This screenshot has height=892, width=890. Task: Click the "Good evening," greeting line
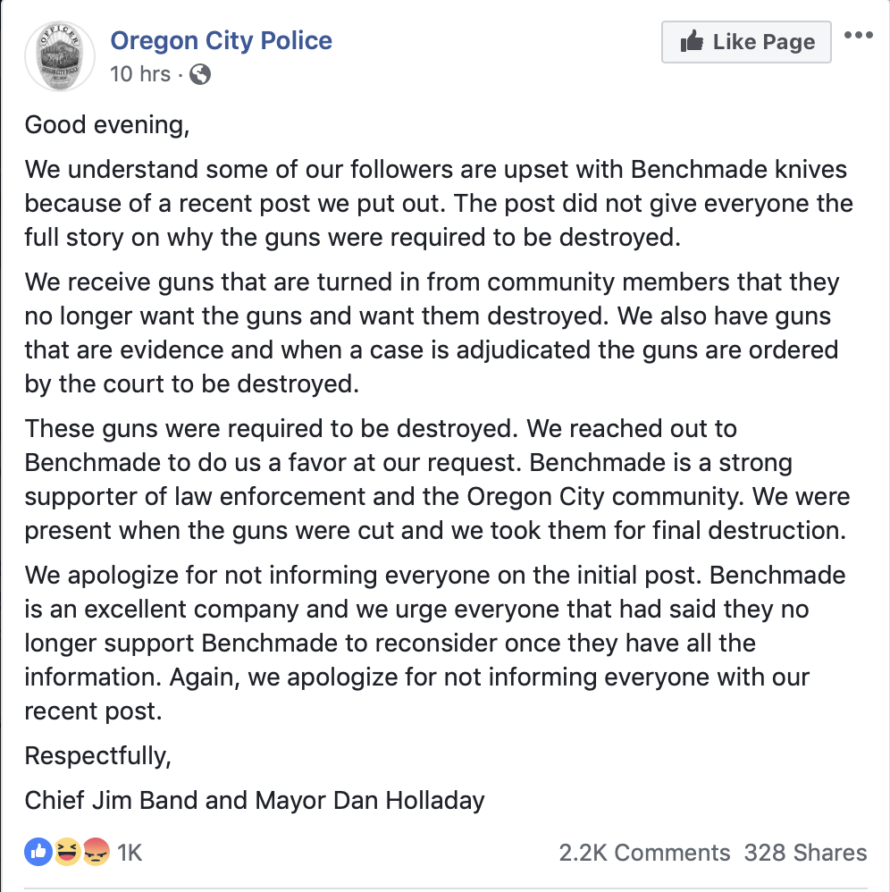[x=107, y=124]
